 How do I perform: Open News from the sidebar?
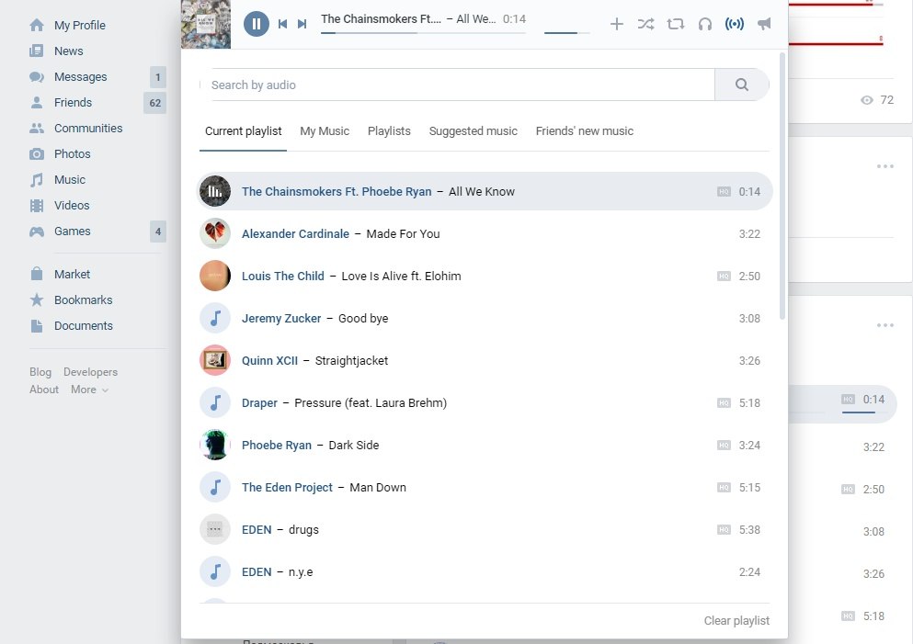pos(68,51)
